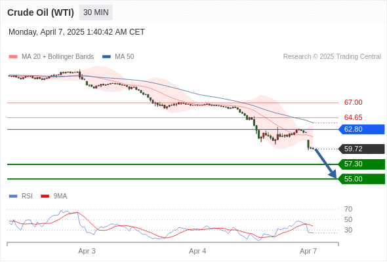The width and height of the screenshot is (387, 262).
Task: Click the green 57.30 support tag
Action: coord(361,164)
